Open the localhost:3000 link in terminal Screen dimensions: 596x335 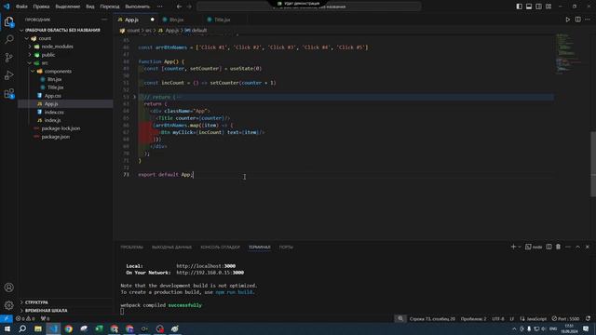206,266
